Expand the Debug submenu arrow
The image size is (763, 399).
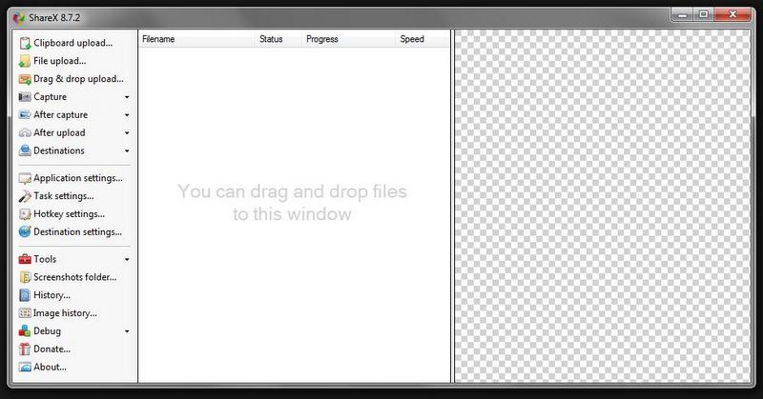127,331
